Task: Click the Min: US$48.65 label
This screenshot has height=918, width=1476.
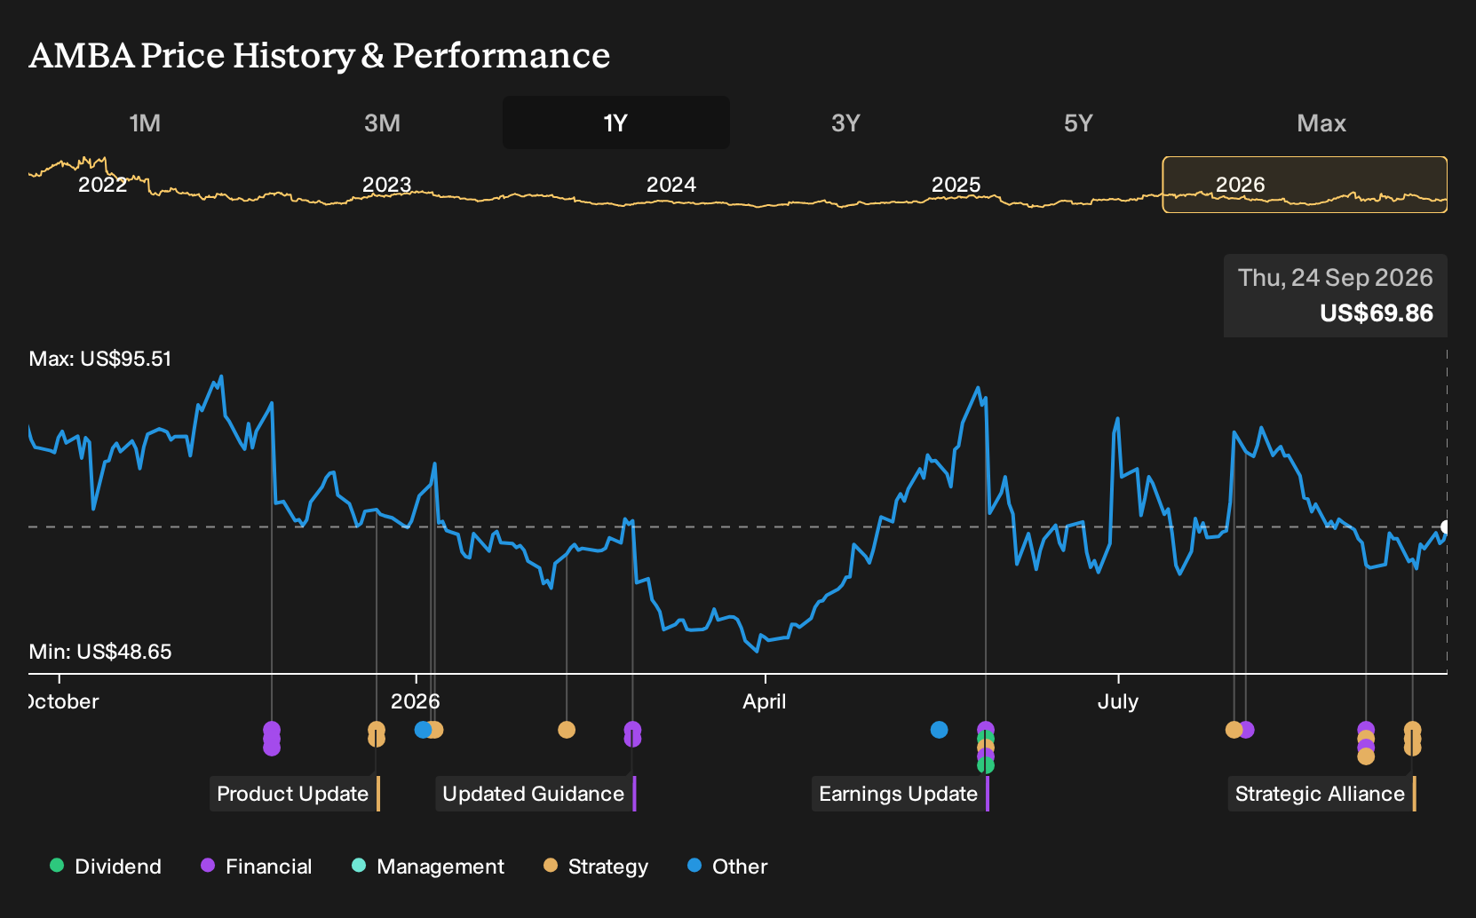Action: click(100, 652)
